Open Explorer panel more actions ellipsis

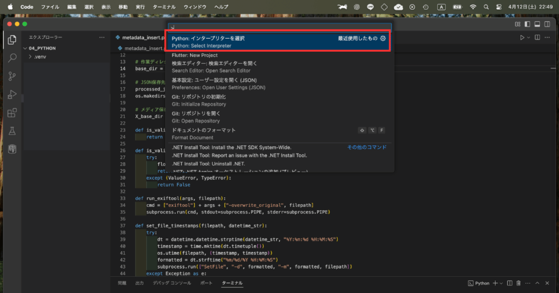point(102,38)
